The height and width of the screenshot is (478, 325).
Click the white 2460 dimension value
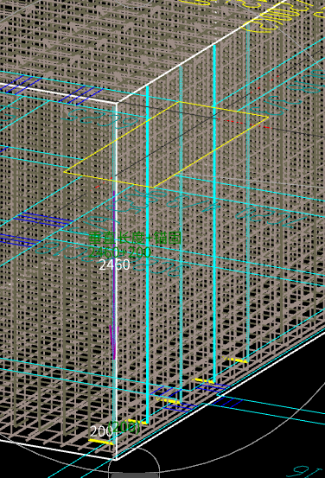[115, 264]
